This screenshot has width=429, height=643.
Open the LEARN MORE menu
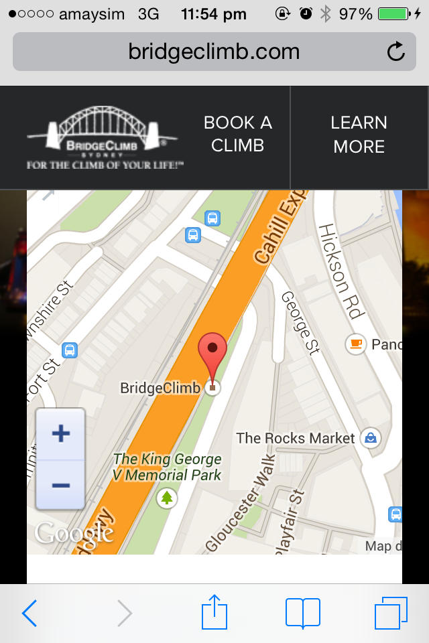(359, 134)
